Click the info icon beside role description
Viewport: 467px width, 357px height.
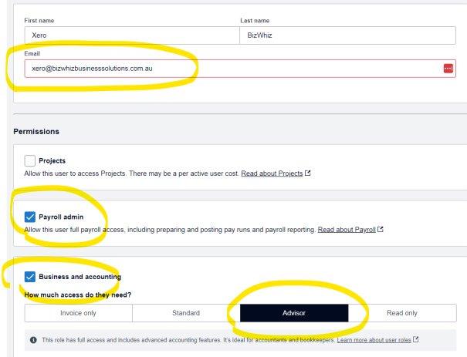(x=33, y=339)
